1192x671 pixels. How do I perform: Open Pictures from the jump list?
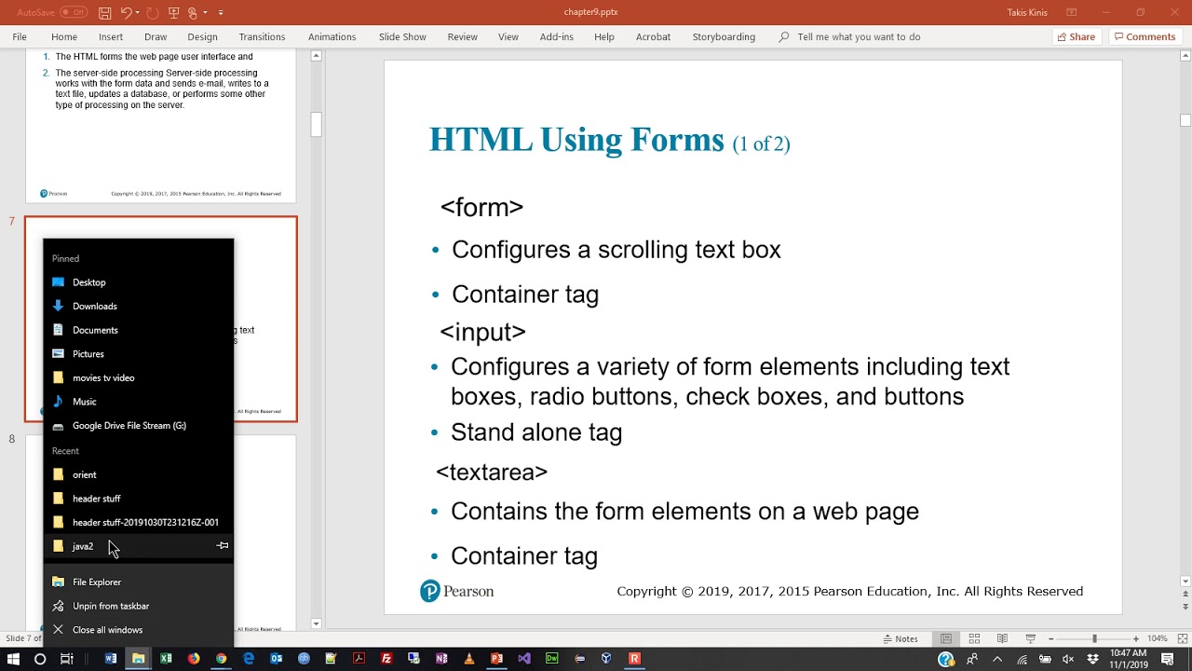pyautogui.click(x=138, y=354)
